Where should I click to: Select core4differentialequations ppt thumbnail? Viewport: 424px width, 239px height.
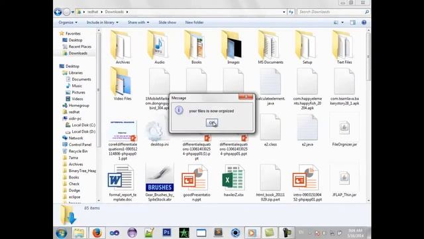pyautogui.click(x=123, y=131)
